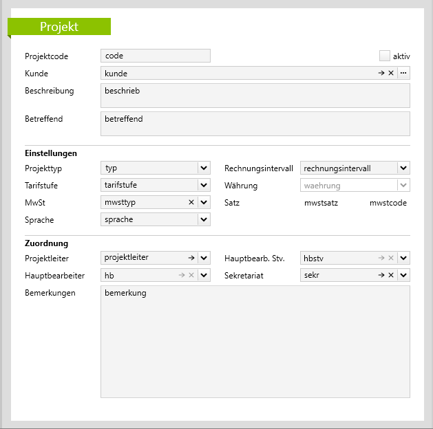This screenshot has width=433, height=429.
Task: Open the Rechnungsintervall dropdown
Action: [x=403, y=168]
